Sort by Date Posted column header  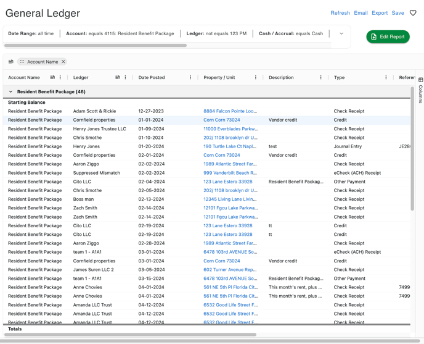coord(152,78)
